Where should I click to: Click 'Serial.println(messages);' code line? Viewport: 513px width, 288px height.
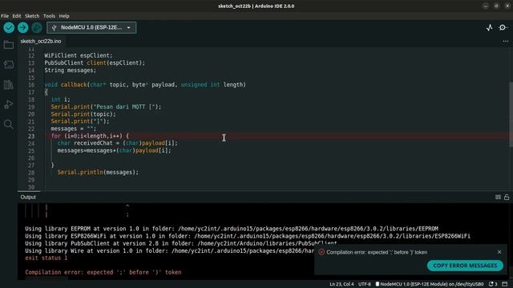pyautogui.click(x=98, y=173)
